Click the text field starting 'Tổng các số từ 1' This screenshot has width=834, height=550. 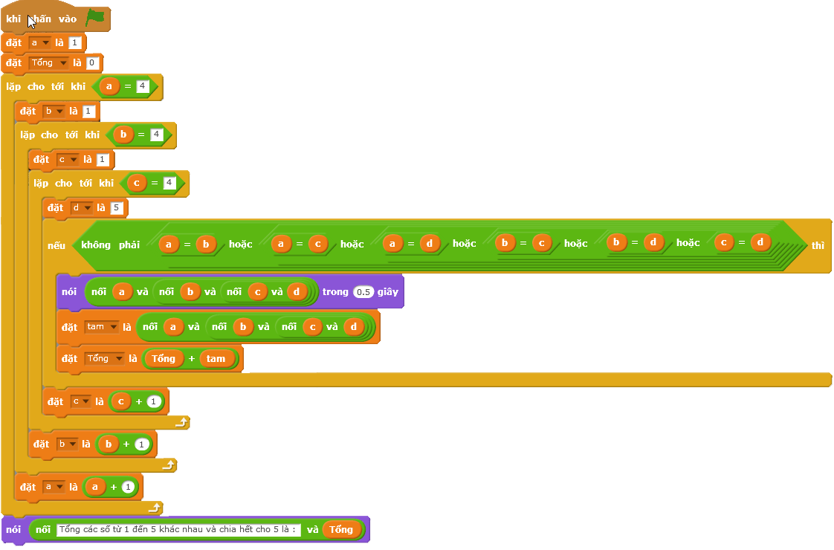click(178, 530)
